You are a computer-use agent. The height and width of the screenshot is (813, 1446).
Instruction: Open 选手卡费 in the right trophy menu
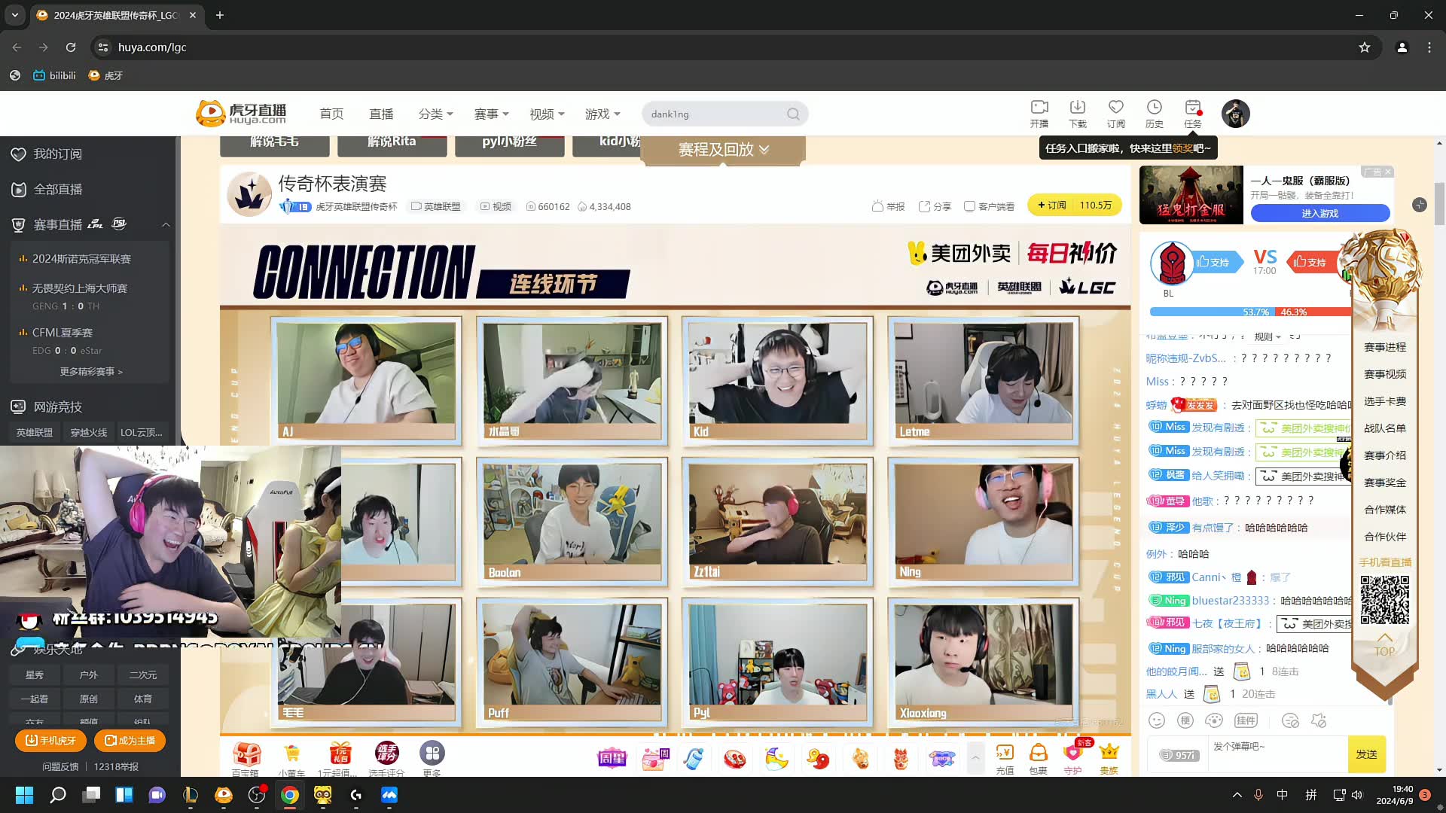click(1385, 401)
